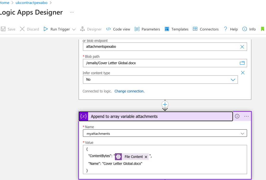Click the Connected to logic text
266x180 pixels.
[97, 91]
